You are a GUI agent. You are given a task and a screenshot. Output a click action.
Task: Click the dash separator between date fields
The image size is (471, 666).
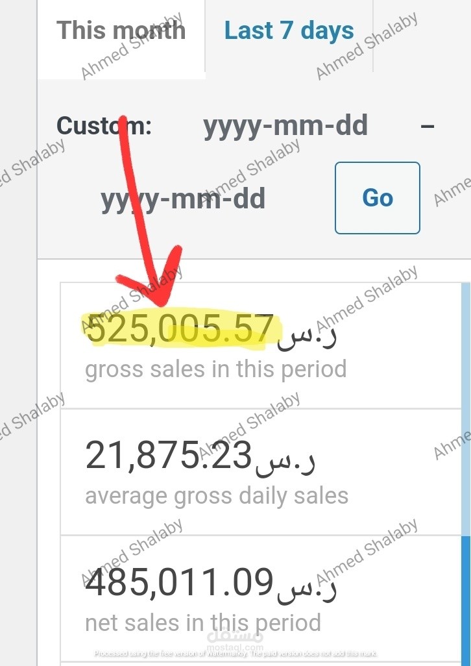[427, 125]
